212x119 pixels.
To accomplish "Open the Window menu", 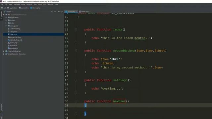I will pyautogui.click(x=50, y=4).
